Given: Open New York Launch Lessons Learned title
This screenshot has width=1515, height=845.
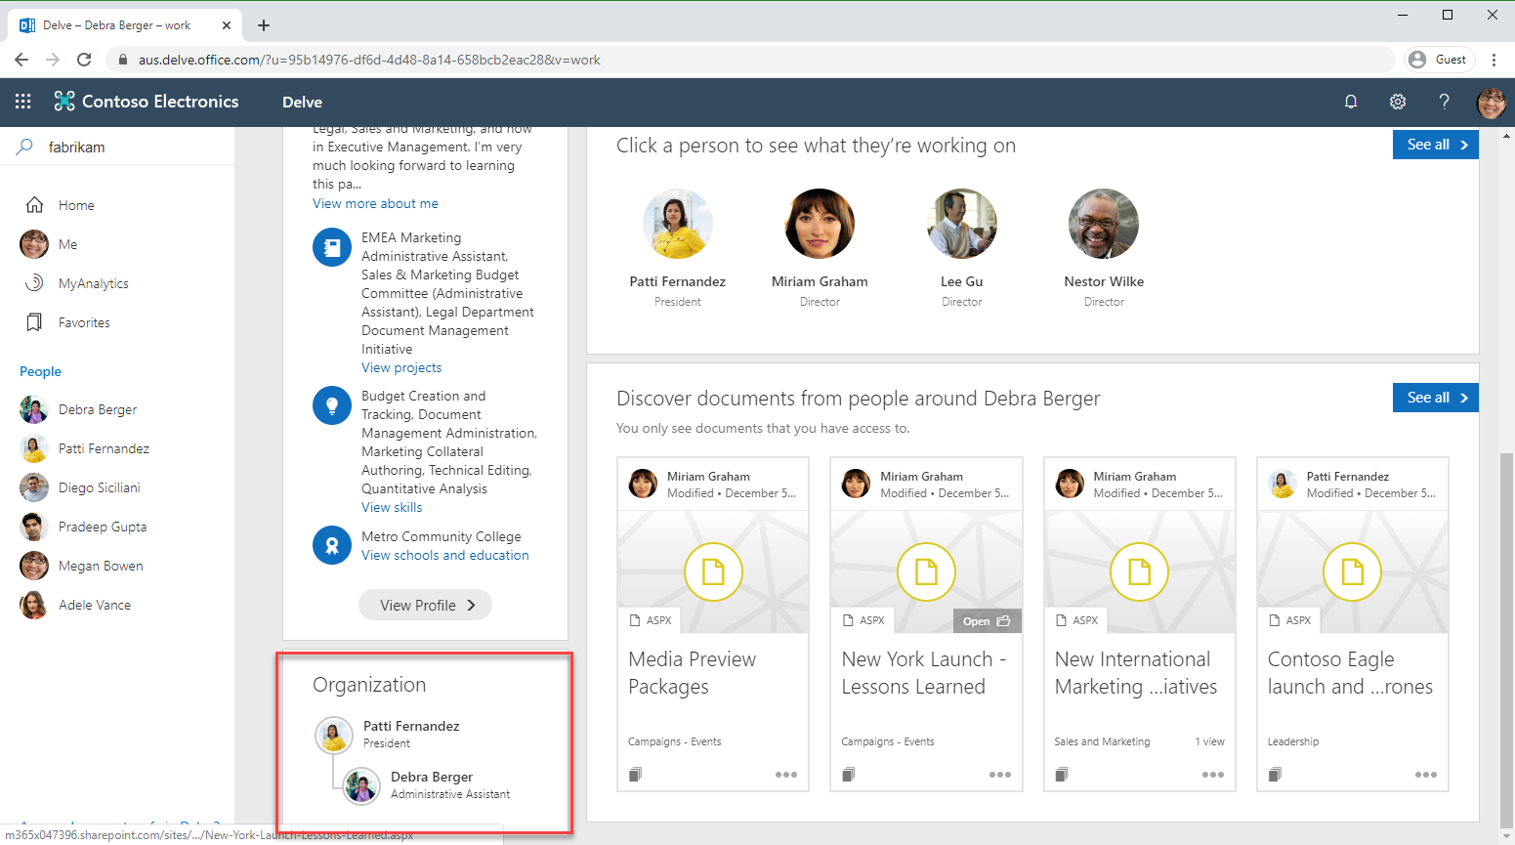Looking at the screenshot, I should click(x=924, y=673).
